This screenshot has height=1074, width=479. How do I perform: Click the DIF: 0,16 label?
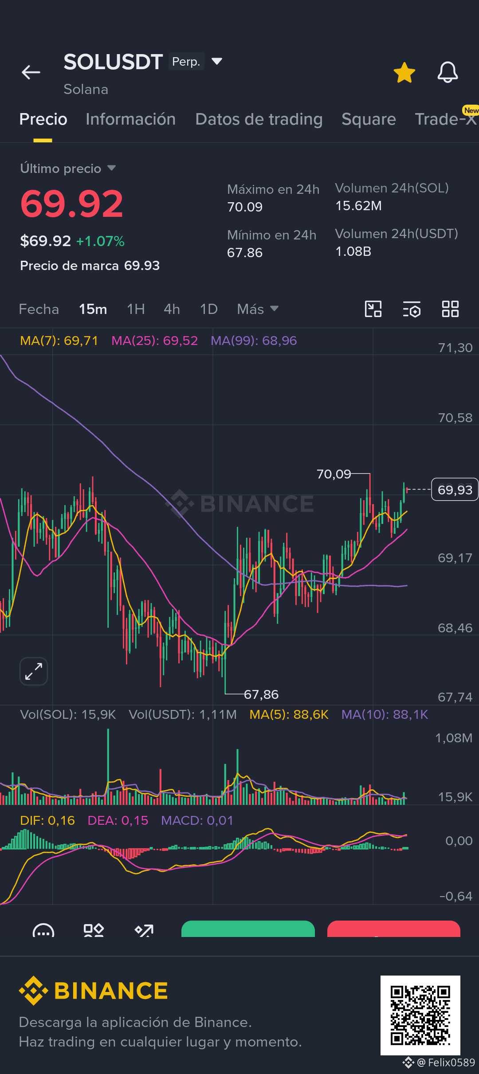[x=47, y=820]
